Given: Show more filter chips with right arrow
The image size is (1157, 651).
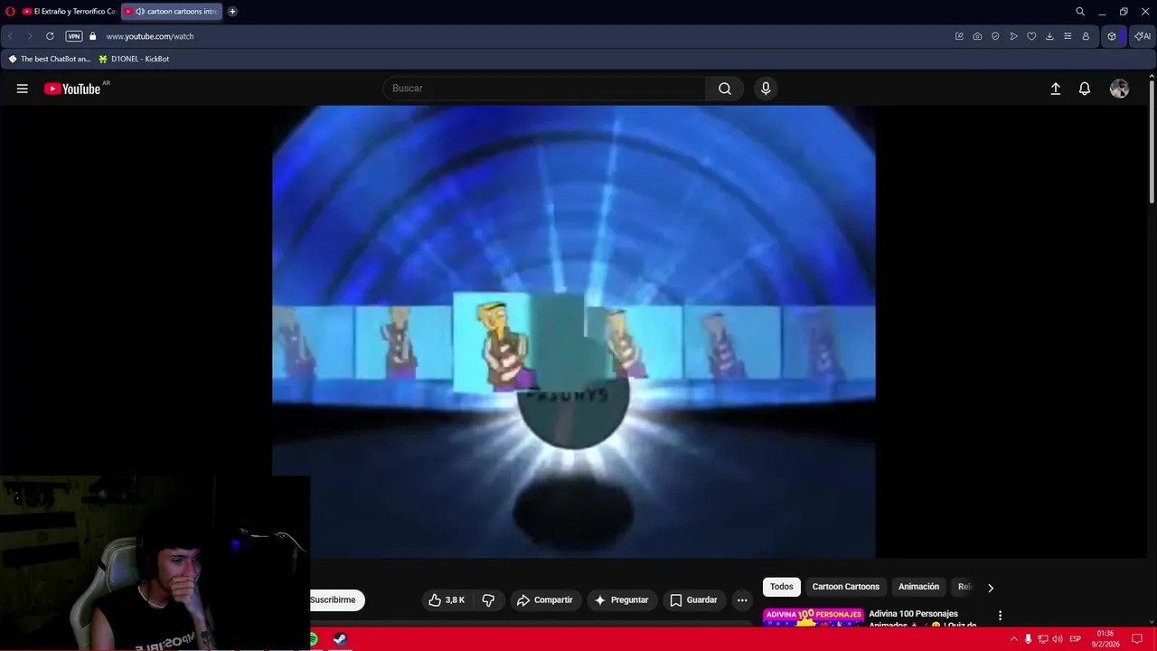Looking at the screenshot, I should pos(991,588).
